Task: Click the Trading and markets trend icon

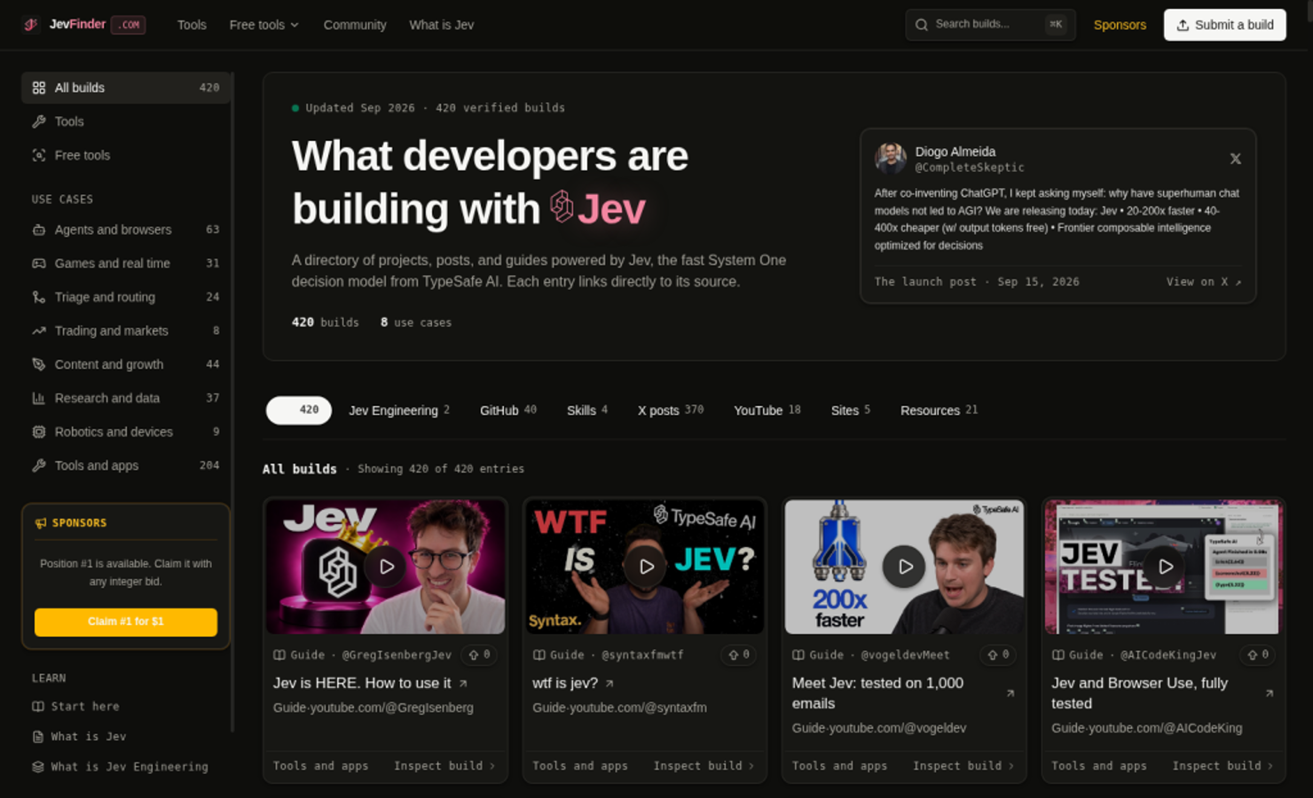Action: click(x=39, y=331)
